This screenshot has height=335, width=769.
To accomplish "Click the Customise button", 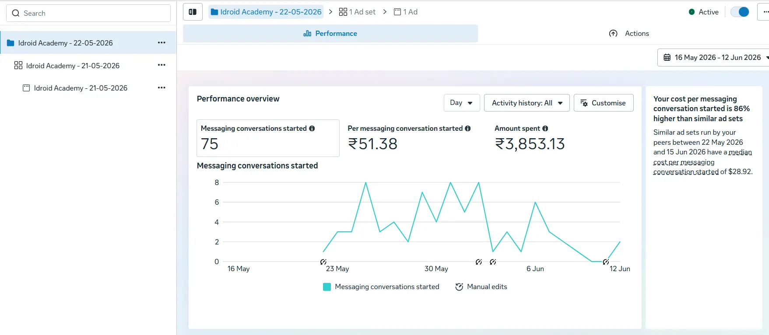I will coord(604,103).
